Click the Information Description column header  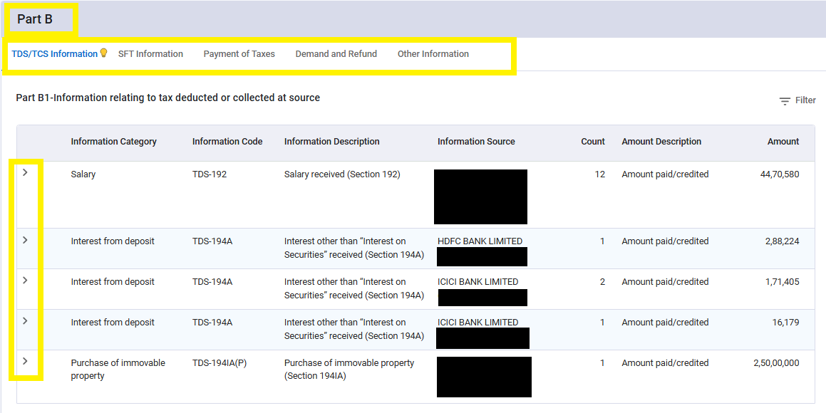(332, 142)
